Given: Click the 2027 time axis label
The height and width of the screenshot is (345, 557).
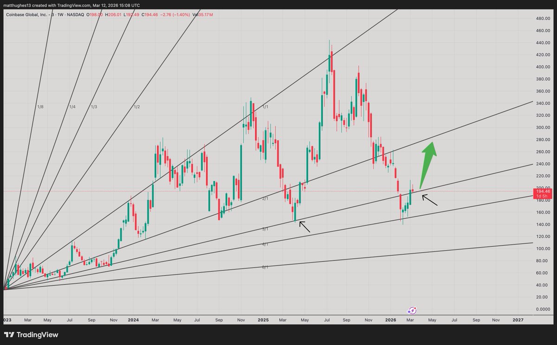Looking at the screenshot, I should click(x=518, y=320).
